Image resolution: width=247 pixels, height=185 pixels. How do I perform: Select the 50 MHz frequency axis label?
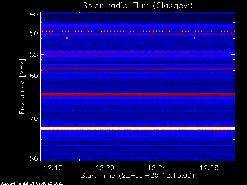(34, 34)
